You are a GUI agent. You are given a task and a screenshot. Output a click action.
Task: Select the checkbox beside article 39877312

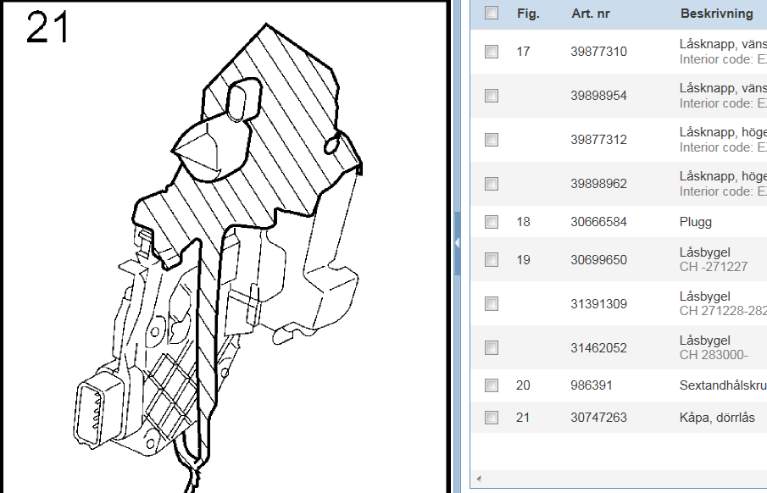pos(492,140)
